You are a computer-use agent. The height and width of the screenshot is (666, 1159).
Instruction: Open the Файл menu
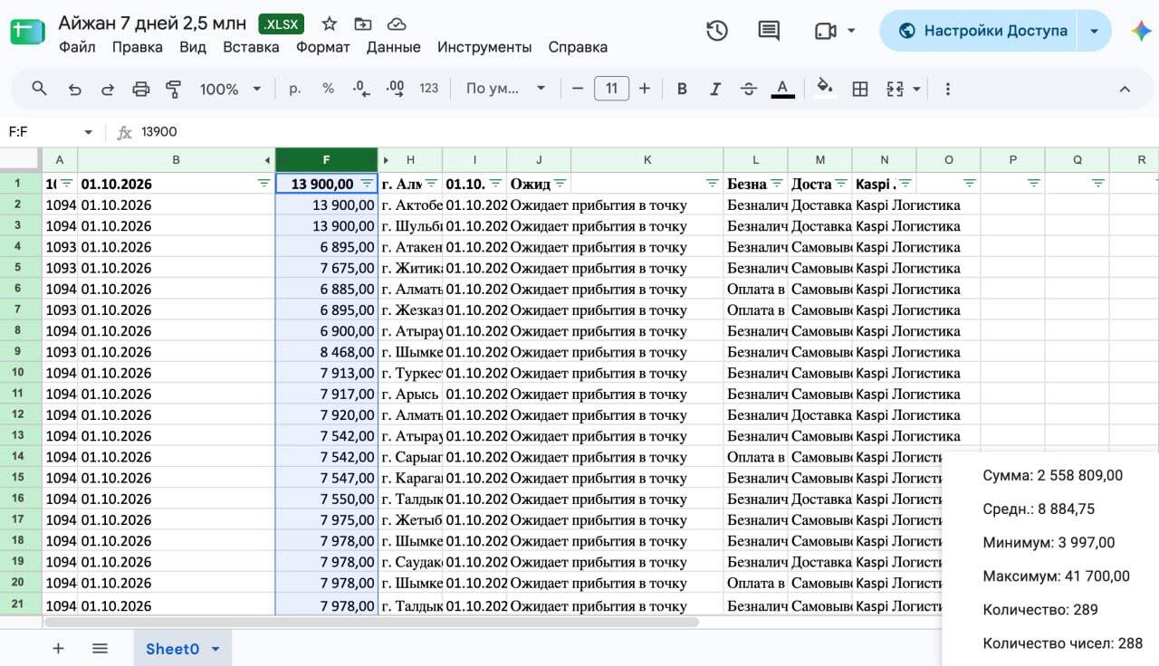point(77,47)
